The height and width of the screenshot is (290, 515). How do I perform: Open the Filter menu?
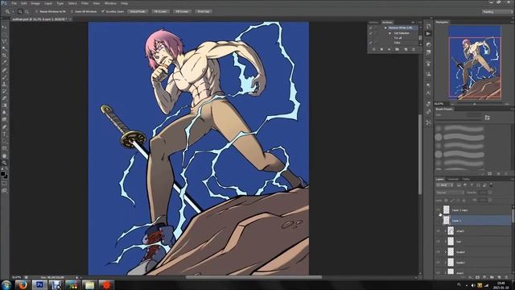coord(84,3)
